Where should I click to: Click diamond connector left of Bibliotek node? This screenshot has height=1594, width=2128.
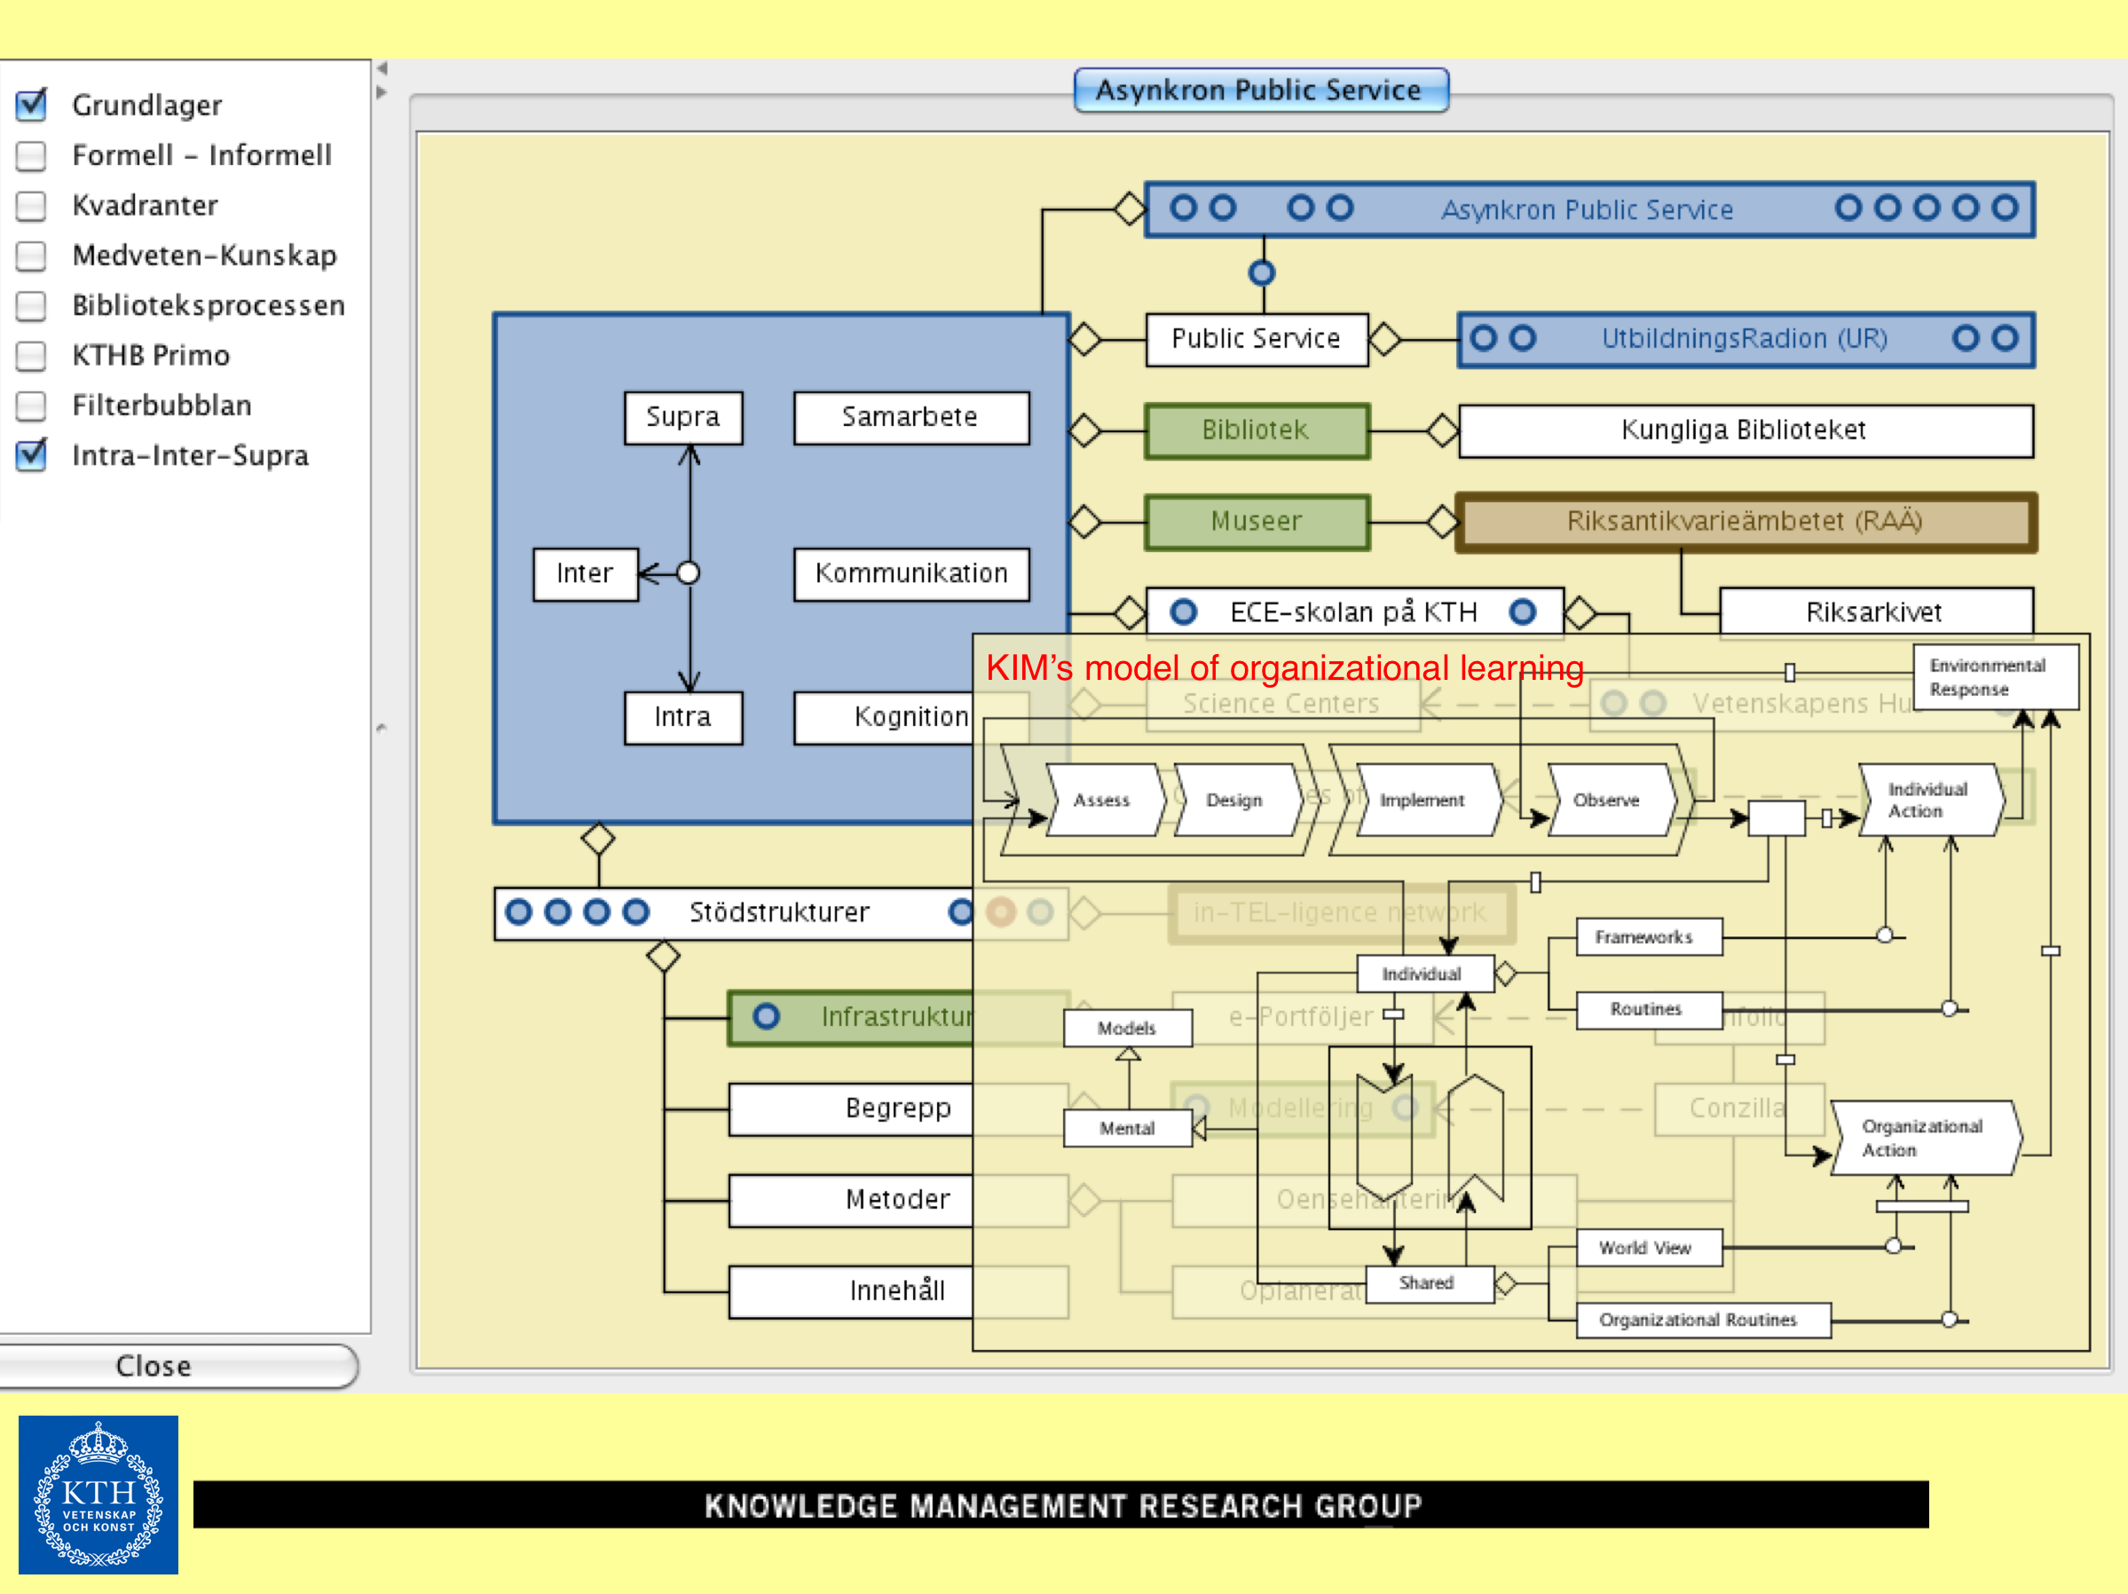click(x=1085, y=430)
